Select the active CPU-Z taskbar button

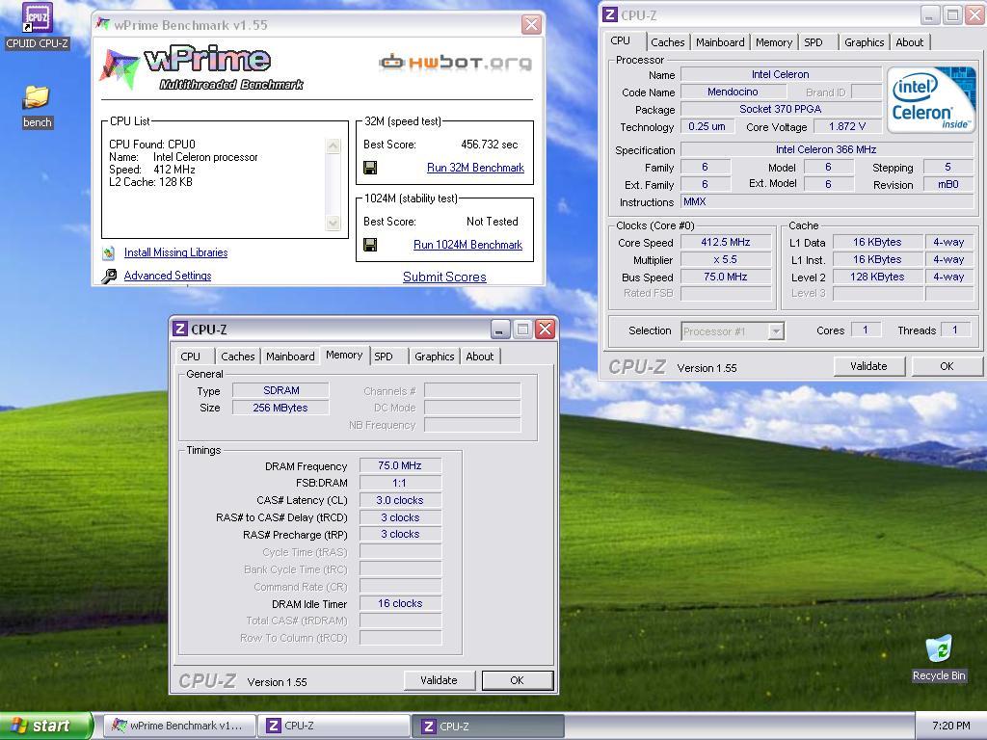tap(488, 726)
